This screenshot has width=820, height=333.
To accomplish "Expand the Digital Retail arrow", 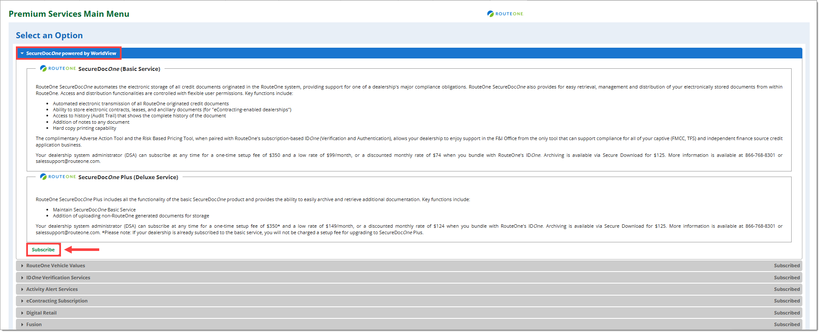I will pyautogui.click(x=22, y=313).
